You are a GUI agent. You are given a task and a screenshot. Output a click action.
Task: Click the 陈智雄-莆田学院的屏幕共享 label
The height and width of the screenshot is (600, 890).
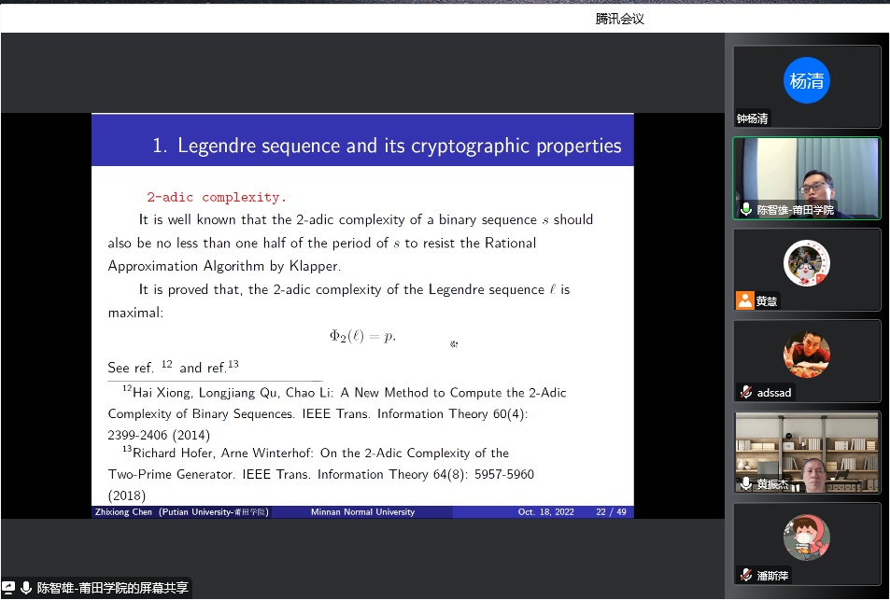pyautogui.click(x=112, y=588)
